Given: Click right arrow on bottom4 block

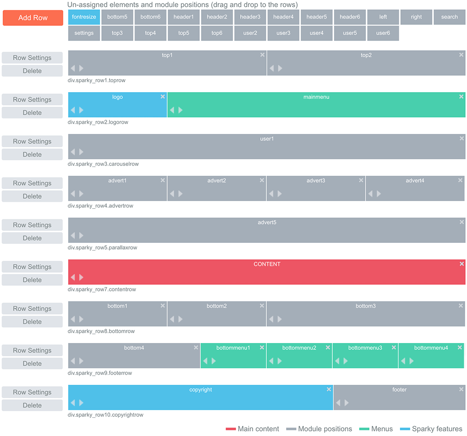Looking at the screenshot, I should (81, 361).
